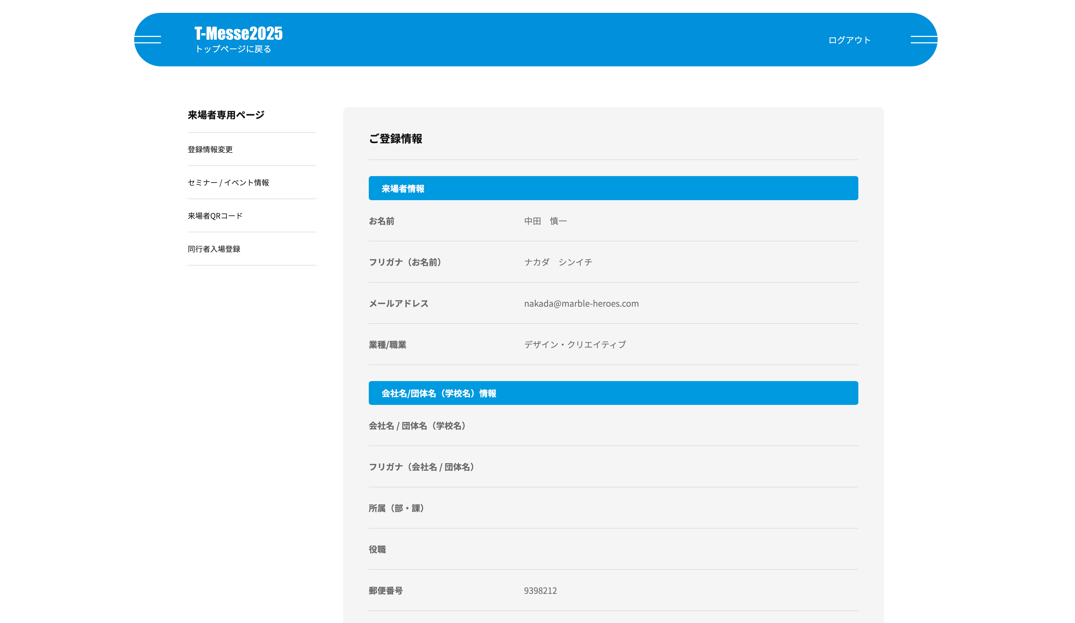Click デザイン・クリエイティブ occupation value
This screenshot has width=1075, height=623.
(575, 345)
